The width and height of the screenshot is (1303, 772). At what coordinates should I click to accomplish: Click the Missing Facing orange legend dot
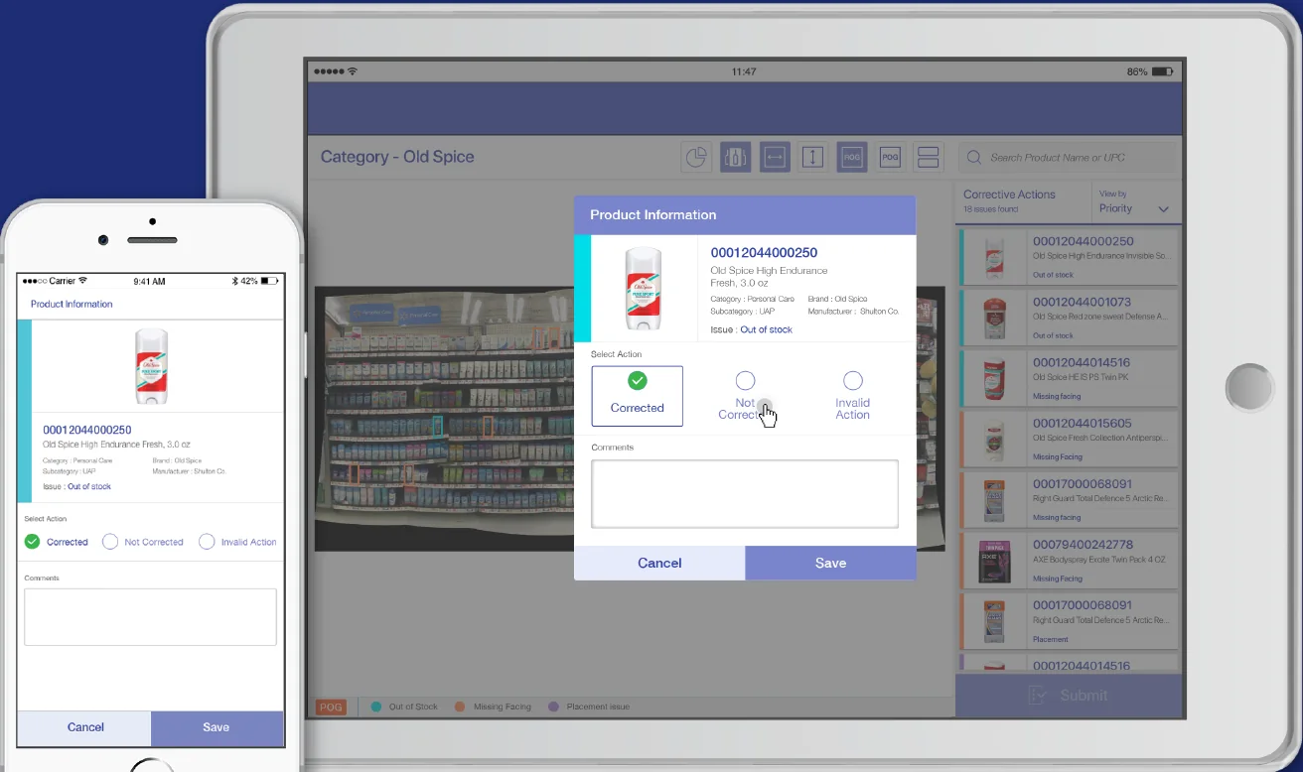pos(460,707)
